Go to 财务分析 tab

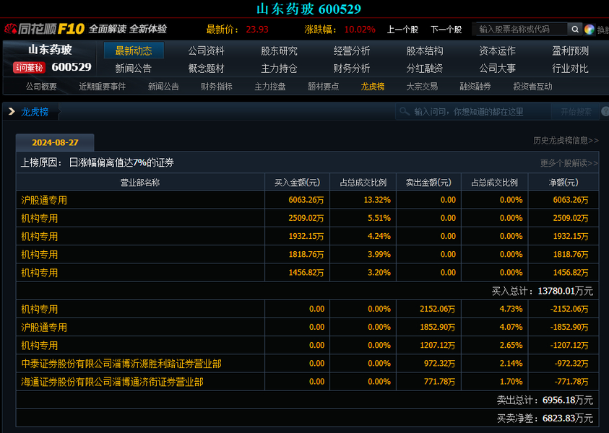coord(352,69)
